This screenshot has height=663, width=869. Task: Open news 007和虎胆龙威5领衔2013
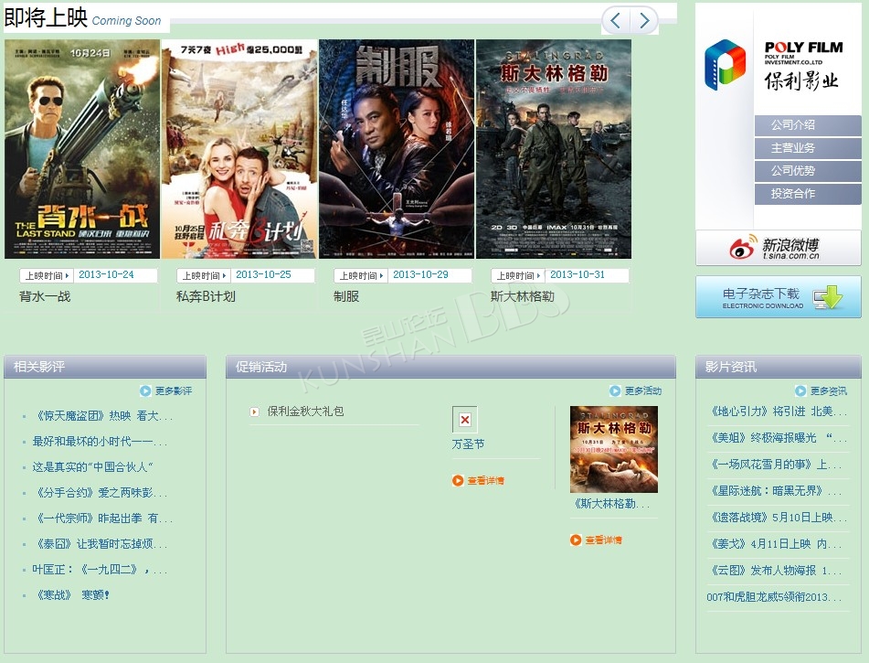[774, 597]
